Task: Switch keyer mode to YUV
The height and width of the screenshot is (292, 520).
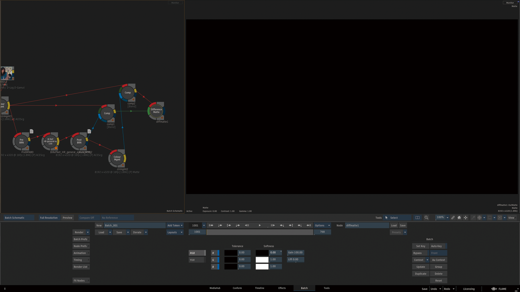Action: coord(197,260)
